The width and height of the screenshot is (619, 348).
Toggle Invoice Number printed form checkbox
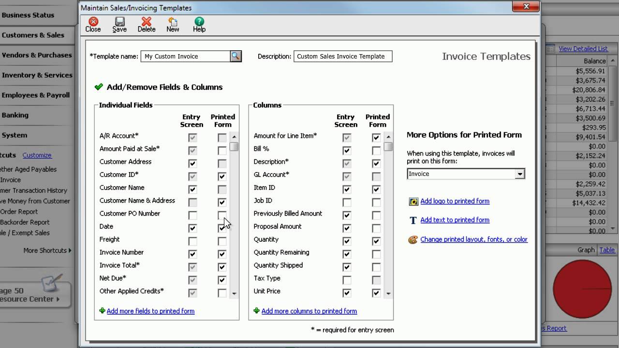point(222,254)
